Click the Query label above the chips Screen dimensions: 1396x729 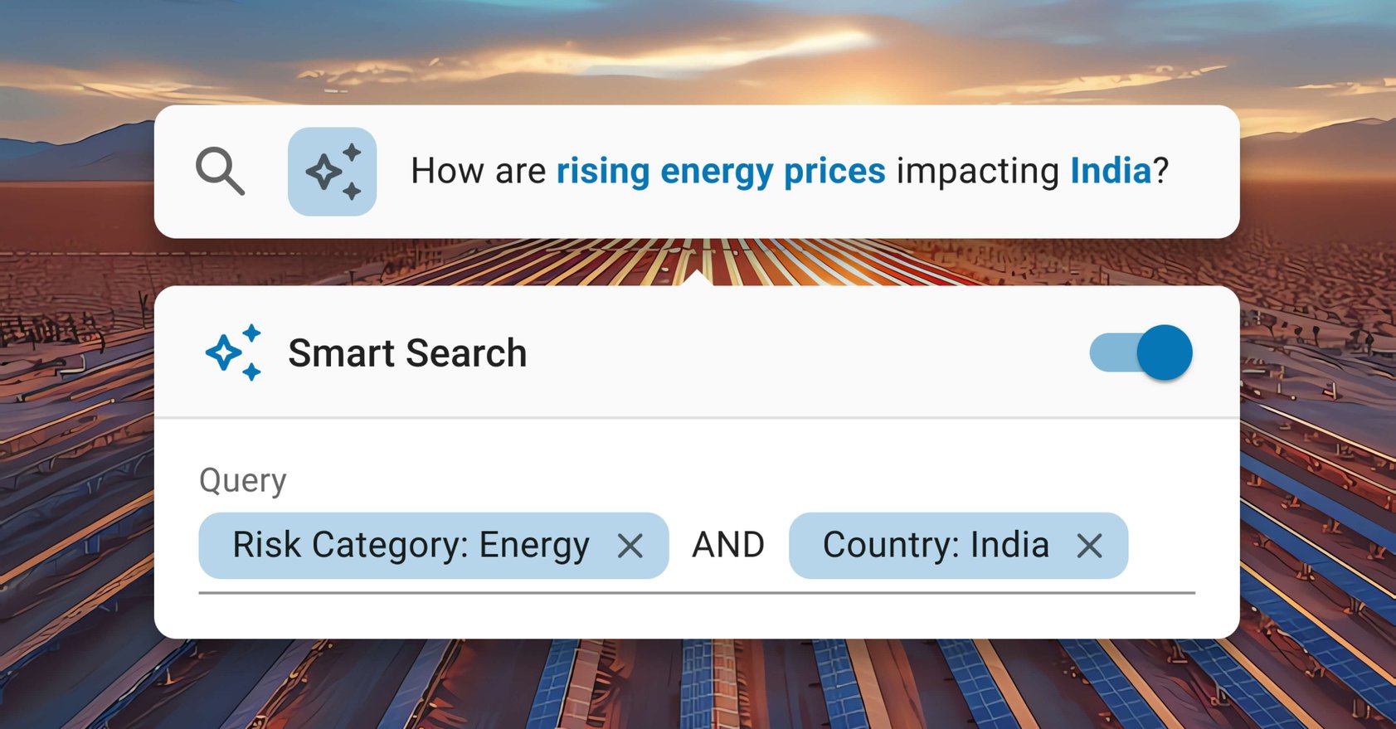point(242,481)
